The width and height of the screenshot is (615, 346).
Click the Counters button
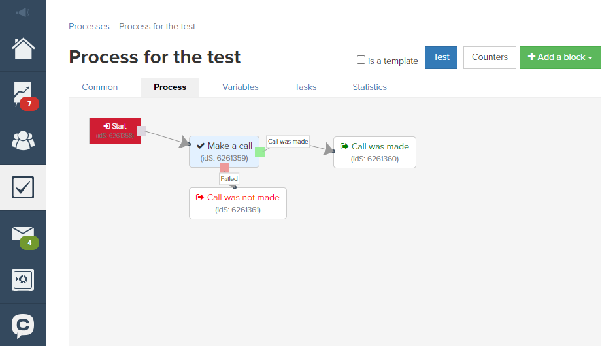pyautogui.click(x=490, y=57)
